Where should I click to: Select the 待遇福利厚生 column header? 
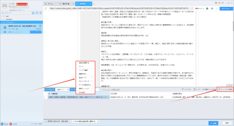click(203, 94)
